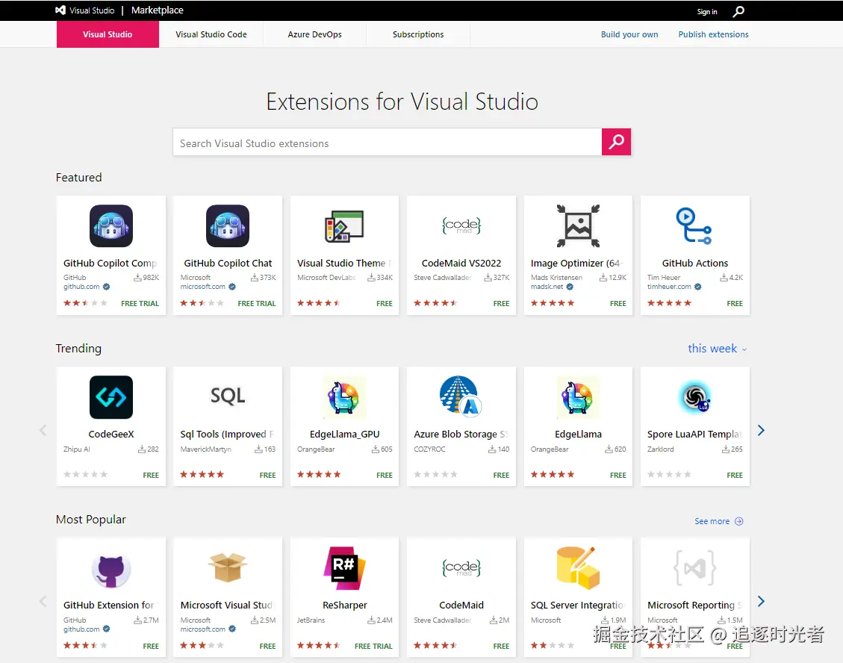Expand the 'this week' trending dropdown

718,349
